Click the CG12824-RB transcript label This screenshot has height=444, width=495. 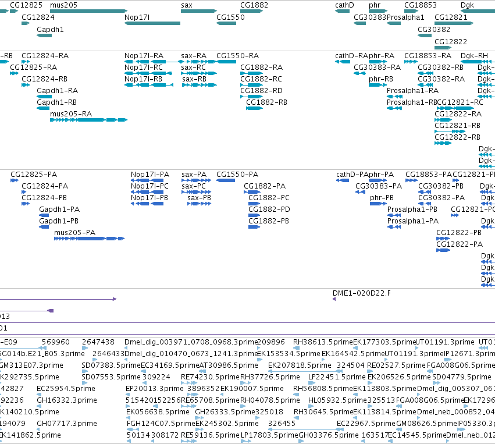point(45,79)
